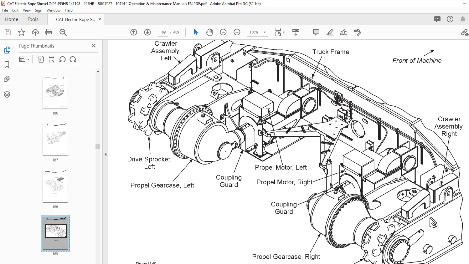Open the Help question mark icon
Screen dimensions: 469x264
[x=450, y=19]
